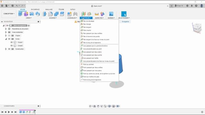Switch to the EN SURFACE tab
Image resolution: width=205 pixels, height=115 pixels.
[35, 10]
